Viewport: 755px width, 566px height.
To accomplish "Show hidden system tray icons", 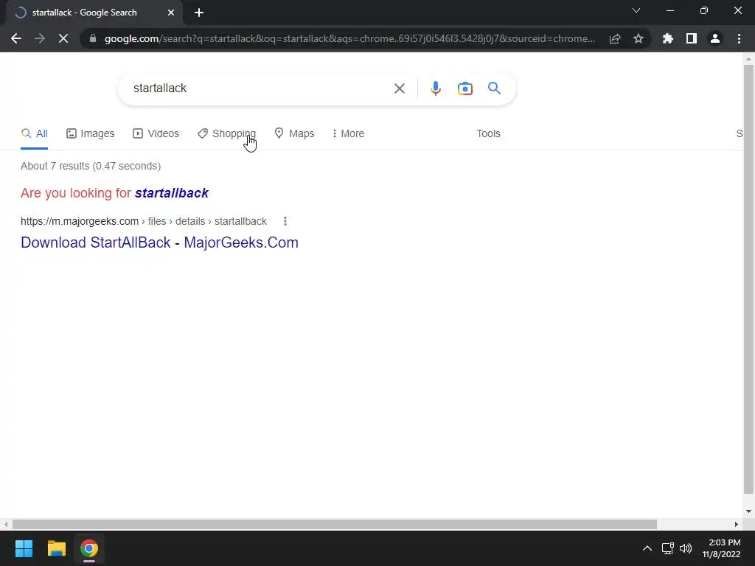I will (647, 548).
